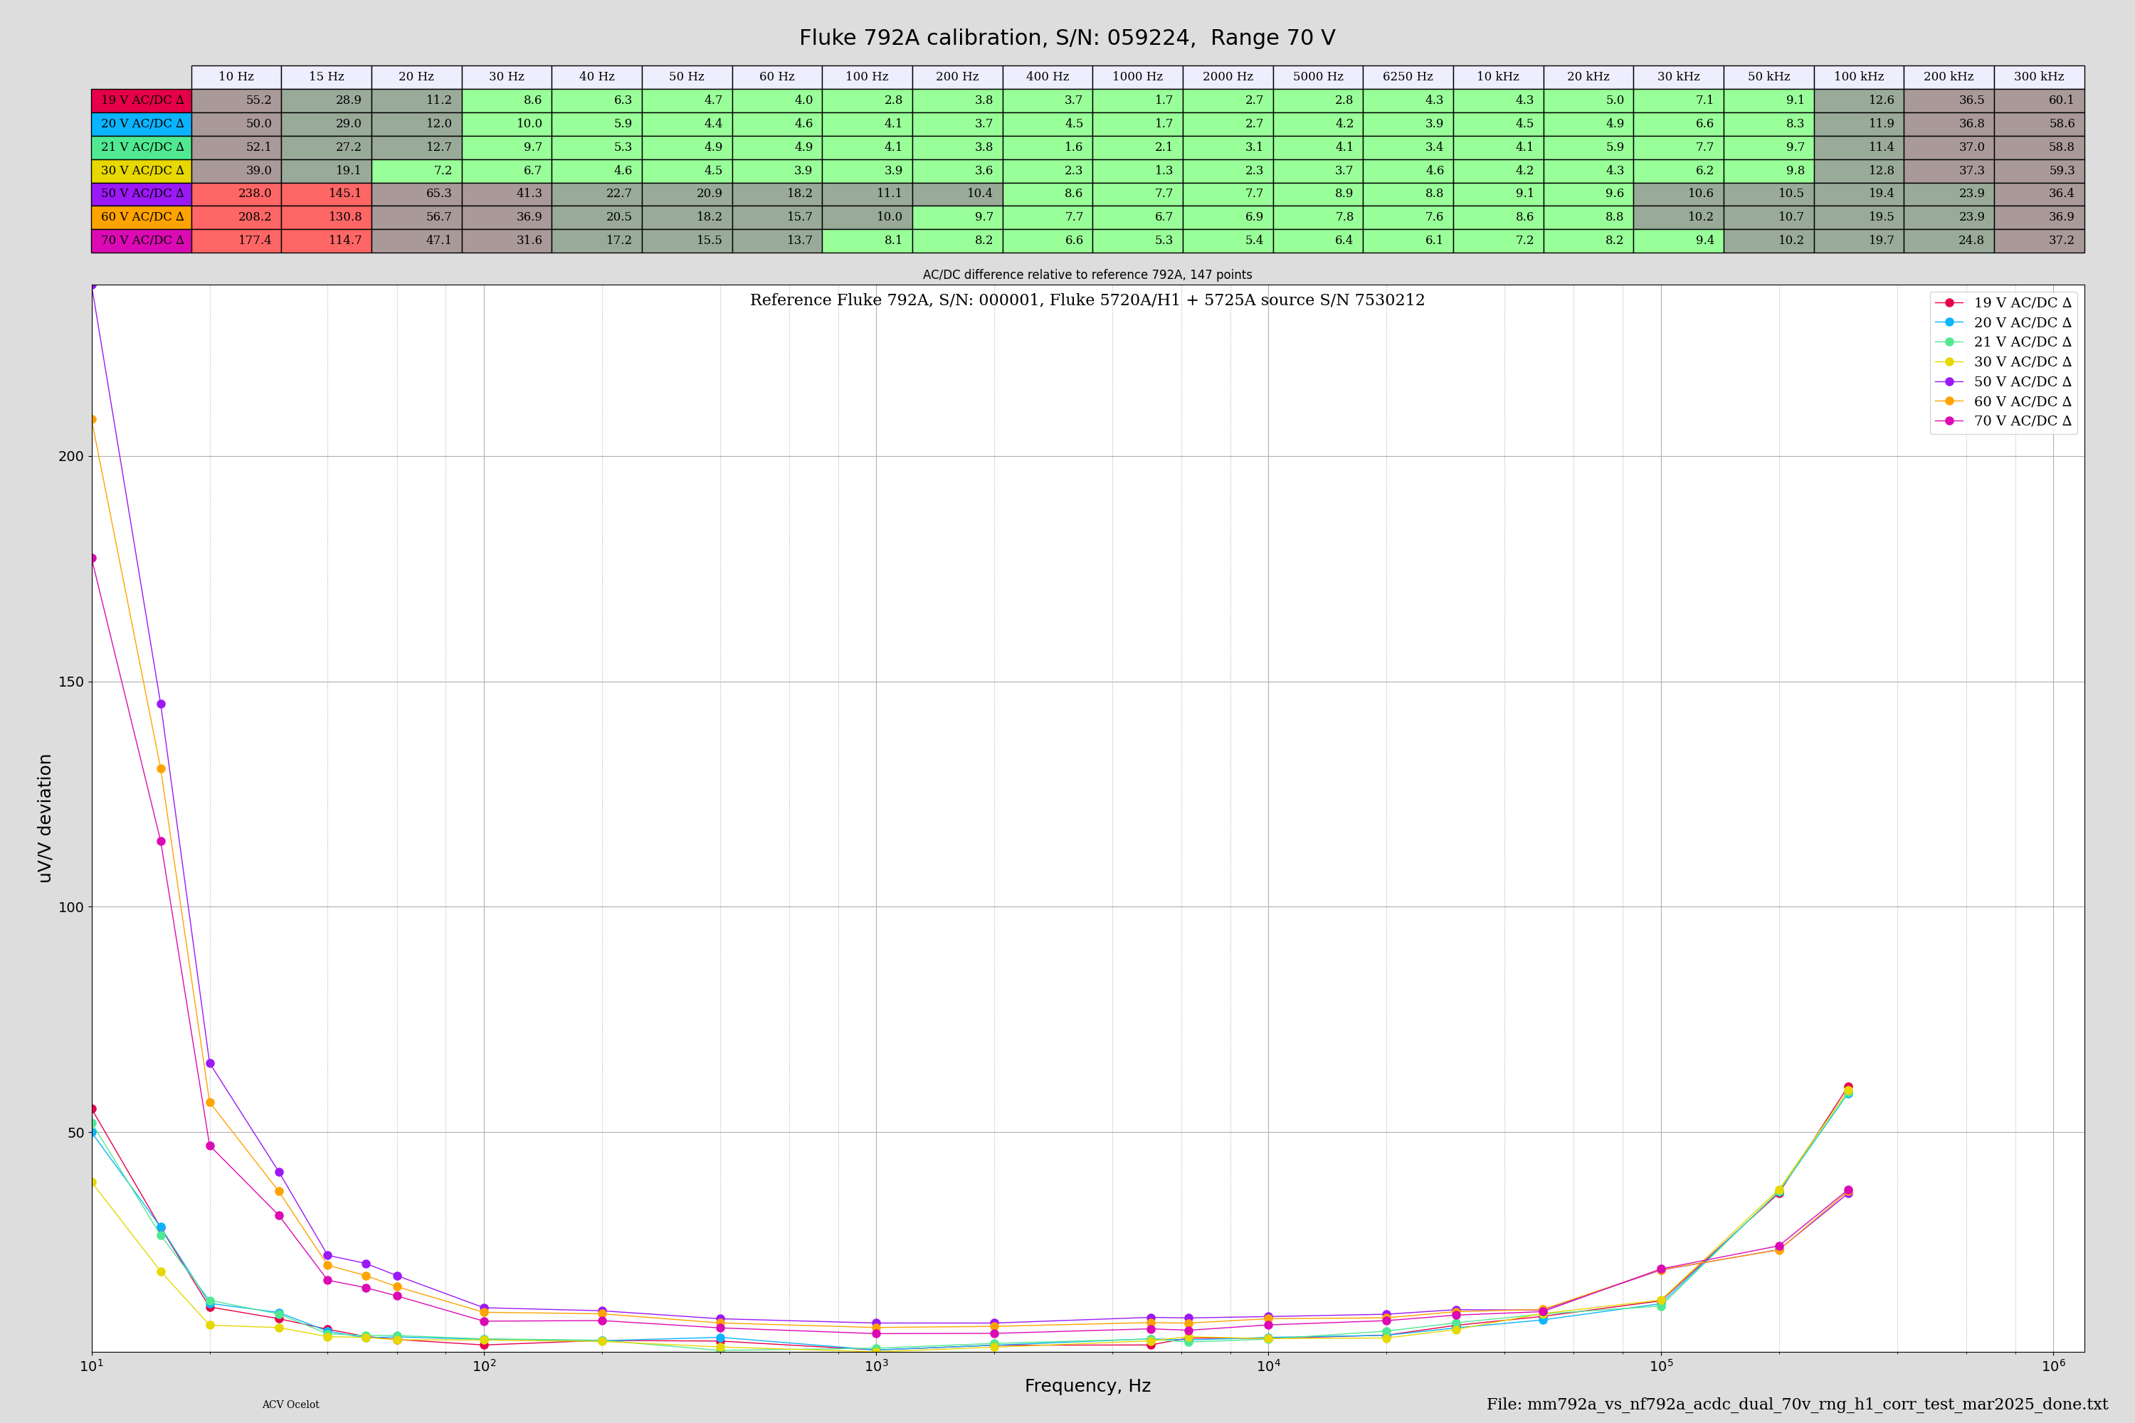Click the 100 tick on the y-axis

coord(70,908)
